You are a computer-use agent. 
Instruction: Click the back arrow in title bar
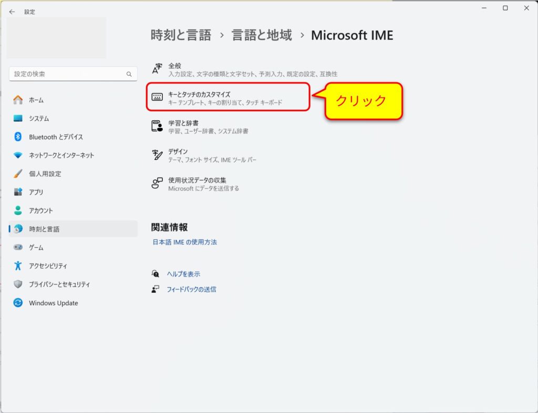pyautogui.click(x=12, y=12)
